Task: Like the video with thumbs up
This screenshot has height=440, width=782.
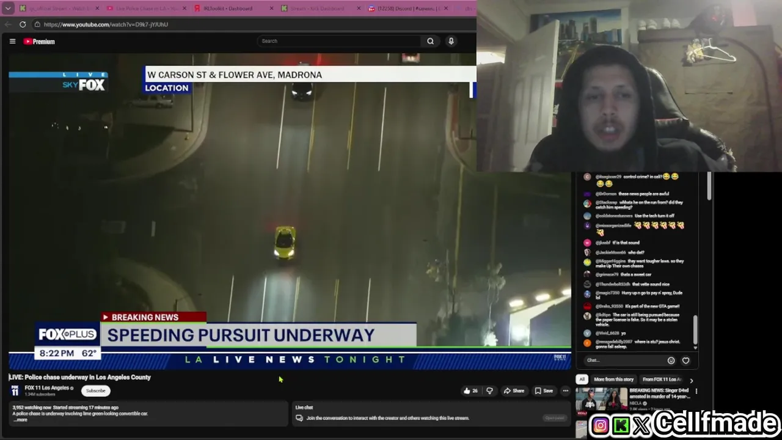Action: [x=470, y=391]
